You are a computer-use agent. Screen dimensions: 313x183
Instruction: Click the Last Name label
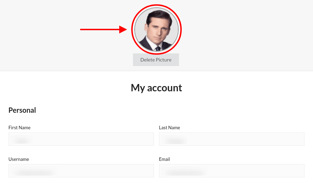tap(170, 128)
